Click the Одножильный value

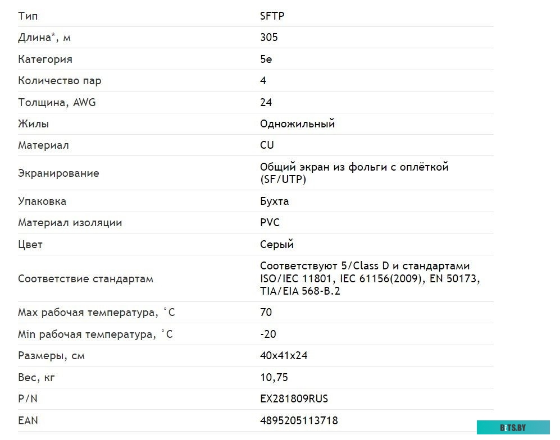tap(297, 123)
